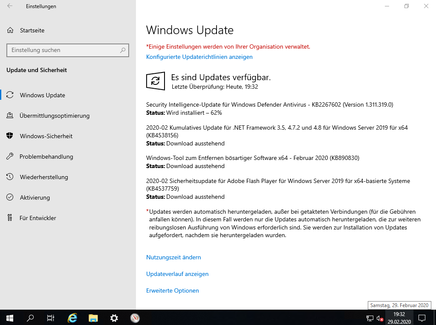The image size is (436, 325).
Task: Close the Einstellungen window
Action: click(426, 6)
